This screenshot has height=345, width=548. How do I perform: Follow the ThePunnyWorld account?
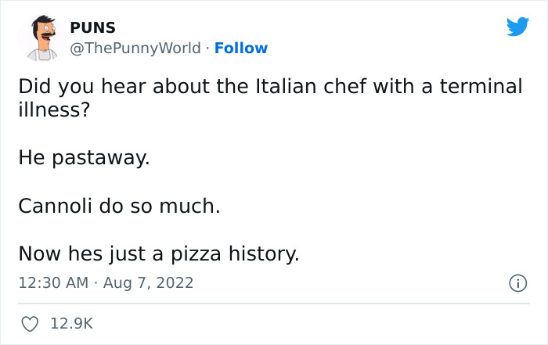pyautogui.click(x=241, y=48)
